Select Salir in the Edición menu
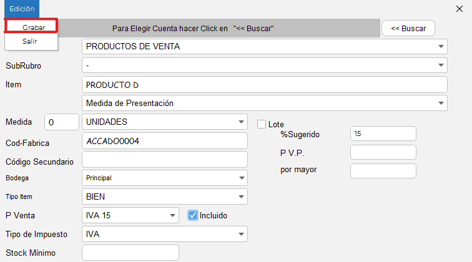 click(x=30, y=41)
